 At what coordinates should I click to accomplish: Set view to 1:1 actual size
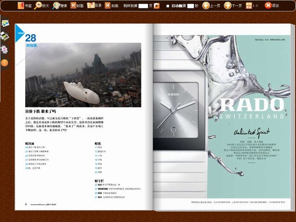(252, 5)
